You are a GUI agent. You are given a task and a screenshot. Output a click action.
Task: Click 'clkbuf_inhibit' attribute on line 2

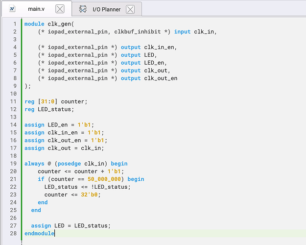[x=138, y=31]
